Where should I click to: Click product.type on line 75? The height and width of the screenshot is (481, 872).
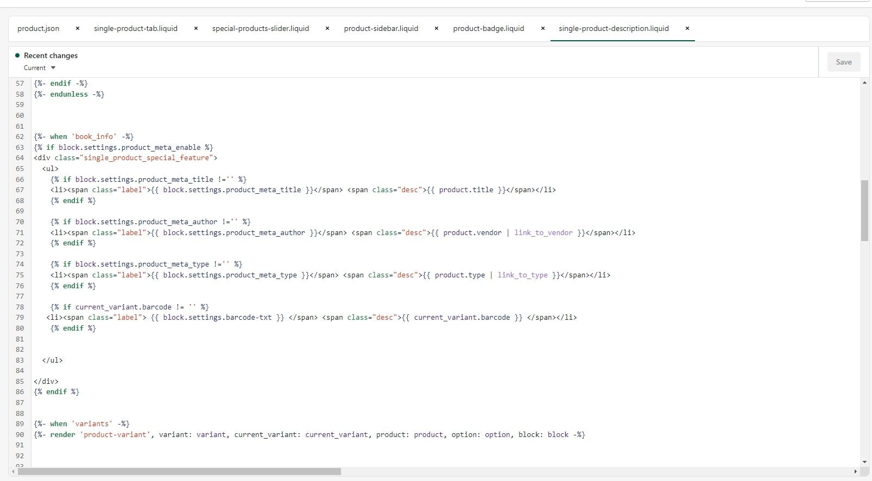(460, 275)
